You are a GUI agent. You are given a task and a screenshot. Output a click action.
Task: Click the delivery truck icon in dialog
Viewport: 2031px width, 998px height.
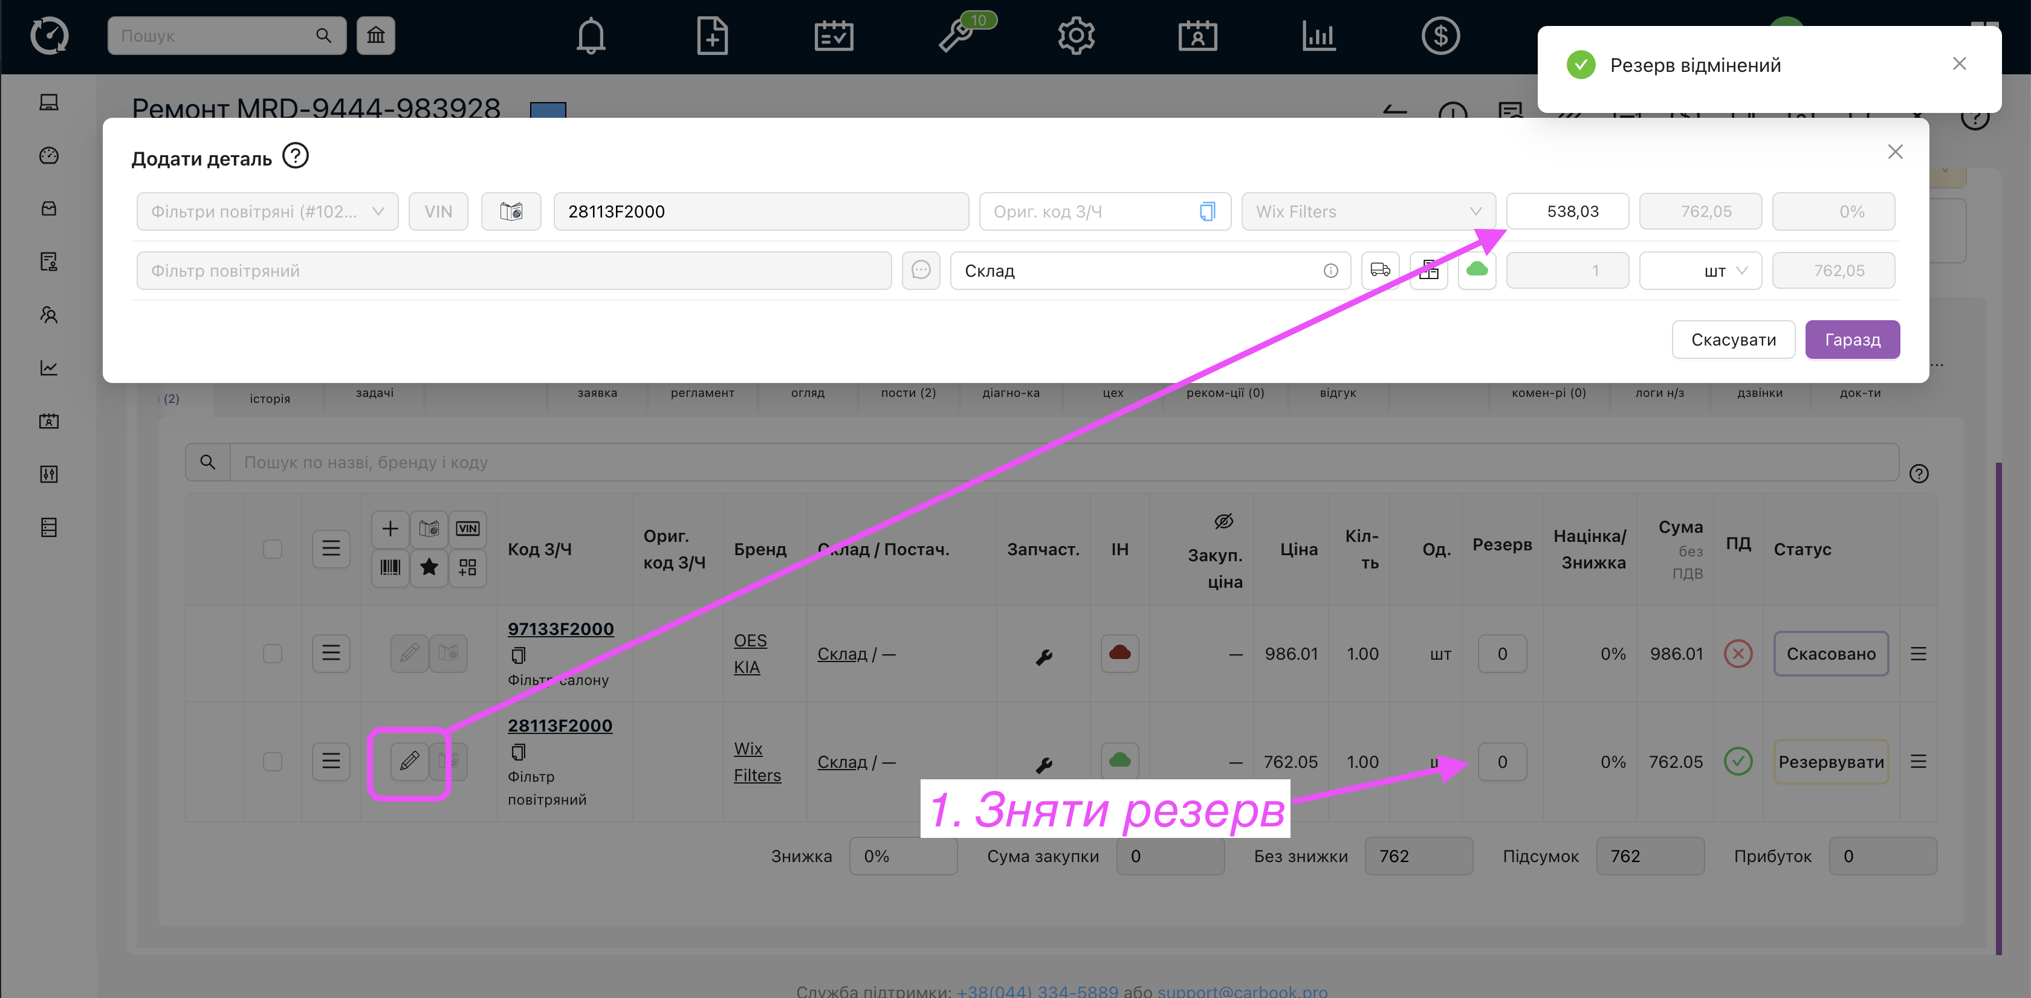tap(1380, 270)
